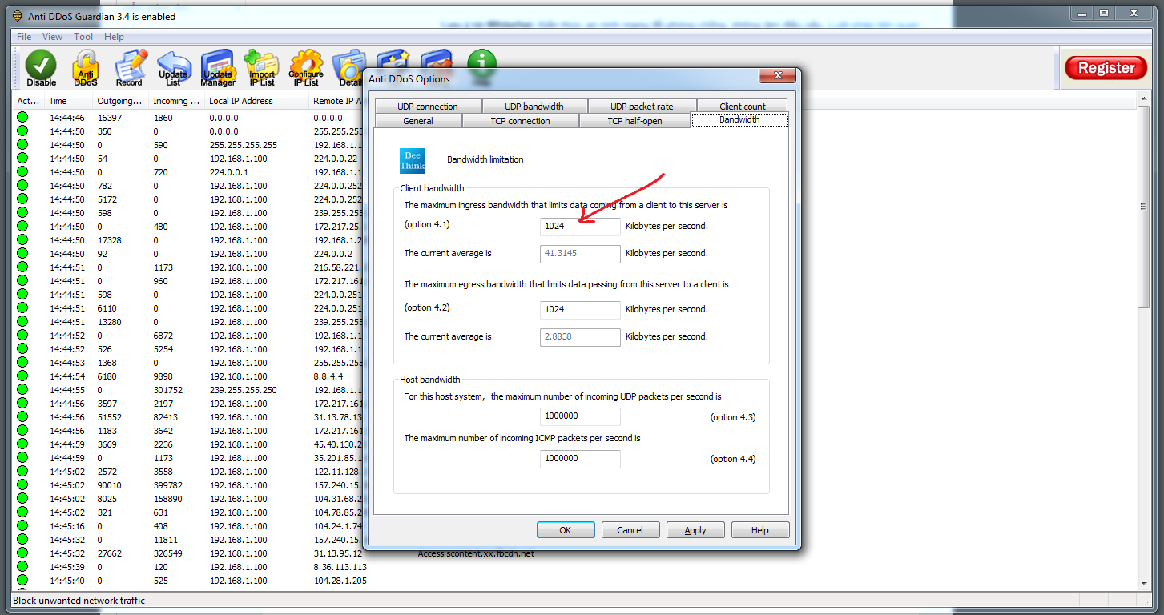Click the Update List toolbar icon
The width and height of the screenshot is (1164, 615).
[x=173, y=69]
